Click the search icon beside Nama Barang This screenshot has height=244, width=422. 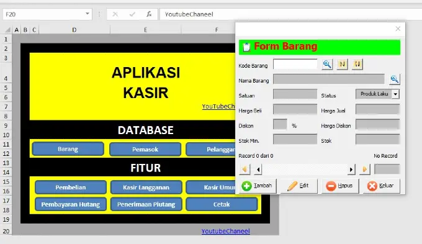point(394,79)
